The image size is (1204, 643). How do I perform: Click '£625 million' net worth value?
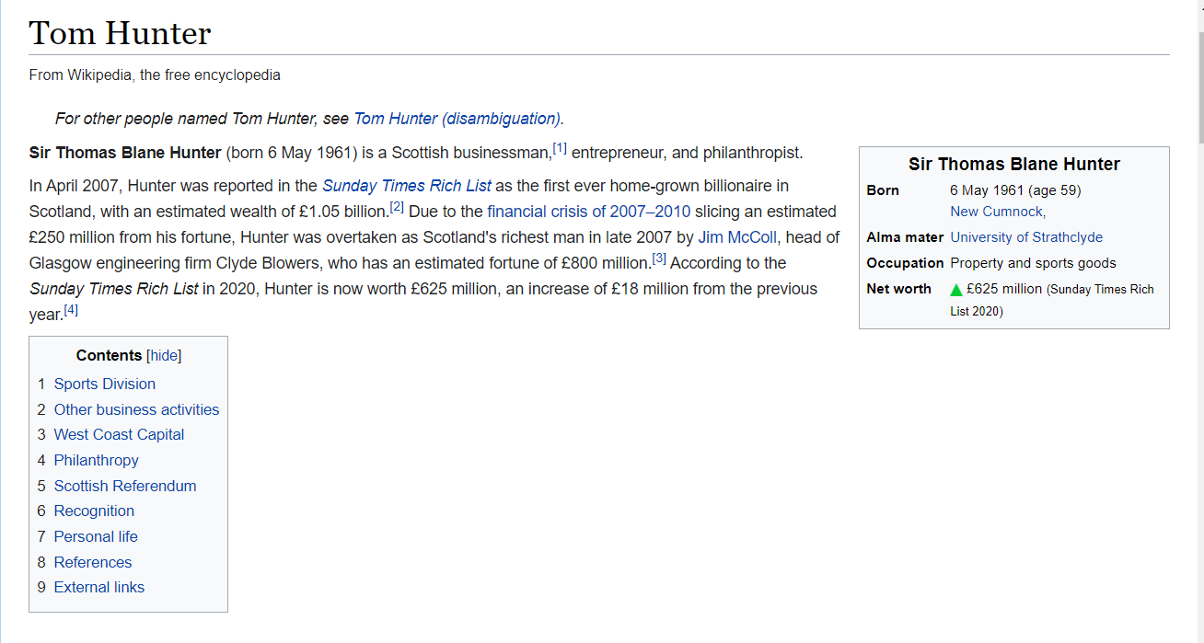(1004, 289)
